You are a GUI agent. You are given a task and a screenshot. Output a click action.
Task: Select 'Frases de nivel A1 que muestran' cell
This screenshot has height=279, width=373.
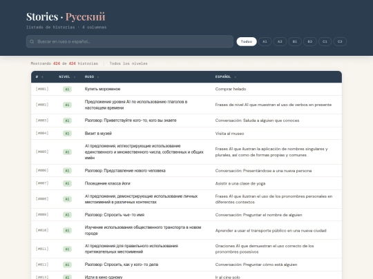(274, 105)
